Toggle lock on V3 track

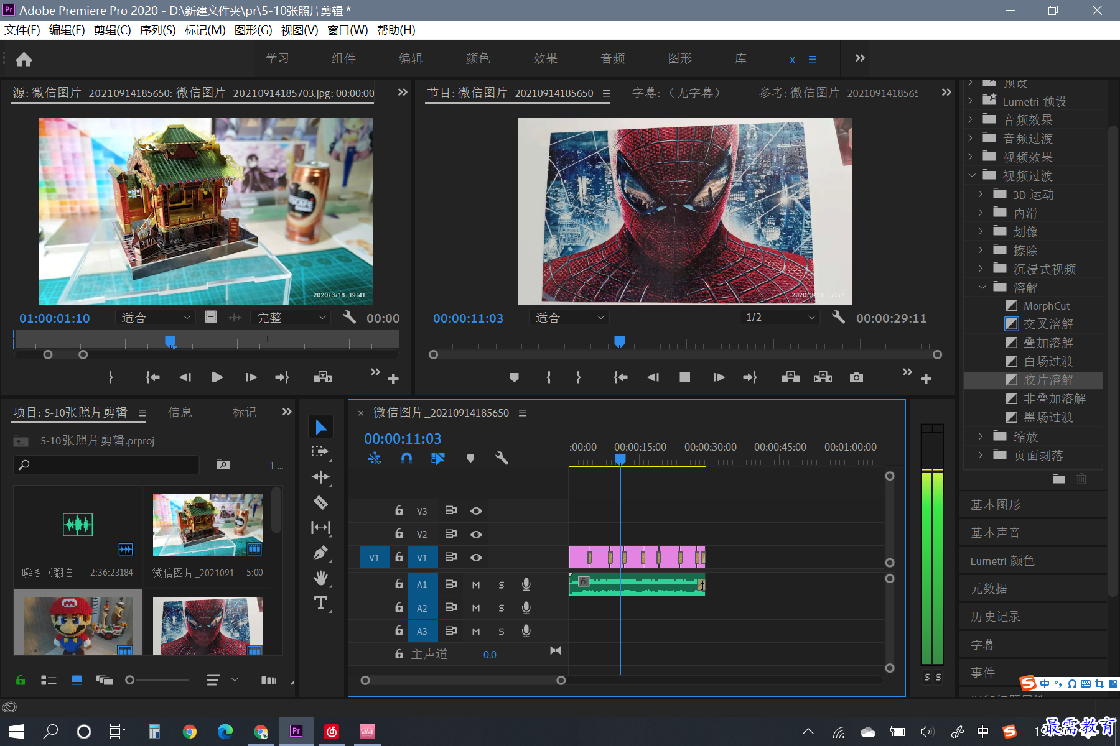point(399,510)
